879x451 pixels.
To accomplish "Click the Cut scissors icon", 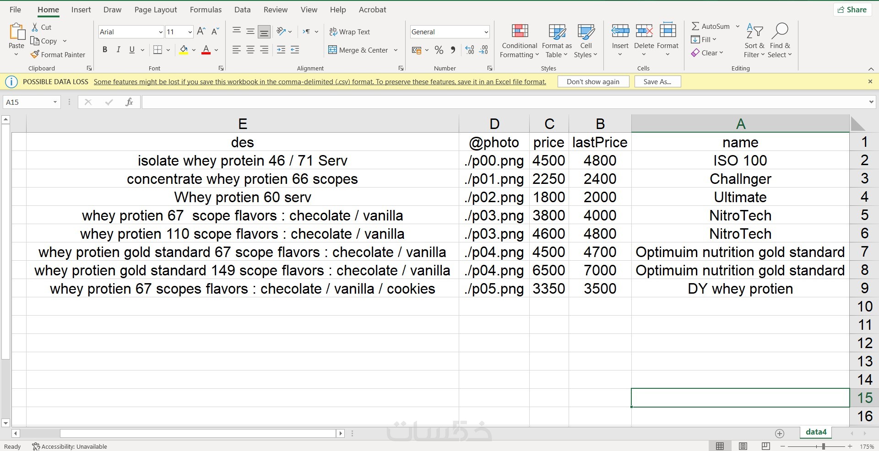I will click(35, 27).
